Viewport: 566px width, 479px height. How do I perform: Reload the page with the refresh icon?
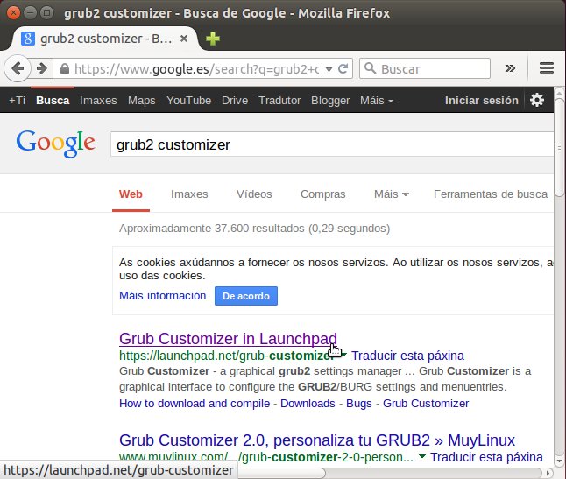pyautogui.click(x=343, y=68)
